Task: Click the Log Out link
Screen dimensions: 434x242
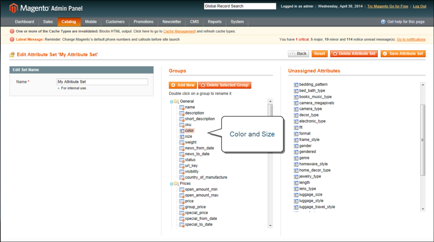Action: point(419,6)
